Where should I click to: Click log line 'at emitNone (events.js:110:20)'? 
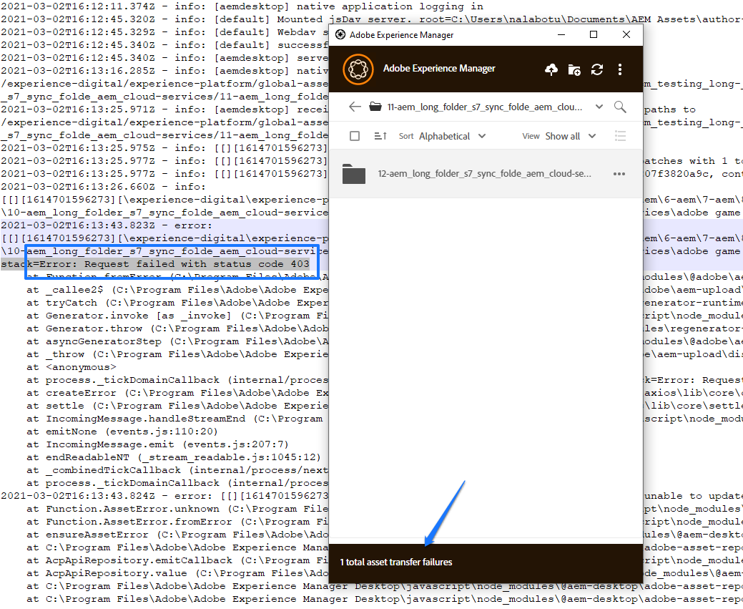(122, 432)
